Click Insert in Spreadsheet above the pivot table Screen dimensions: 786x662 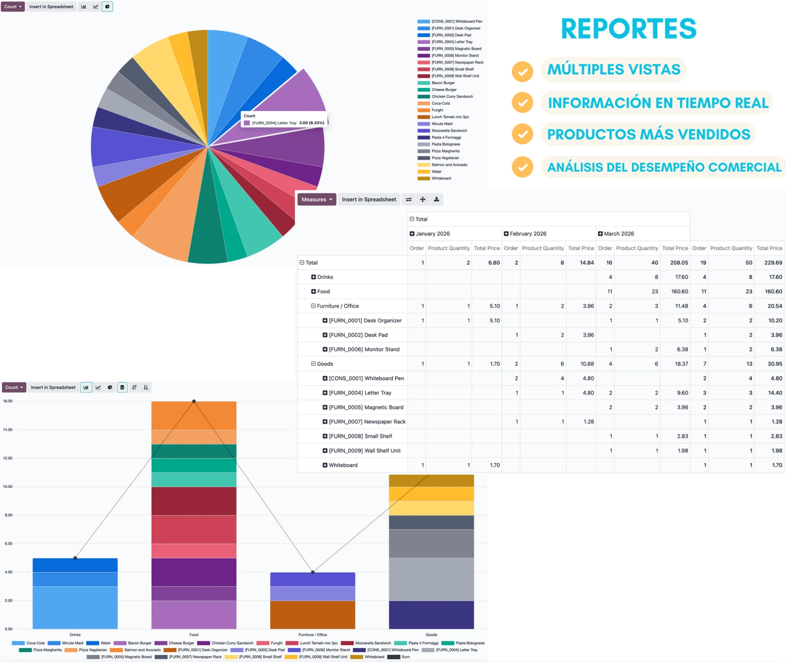pos(369,200)
